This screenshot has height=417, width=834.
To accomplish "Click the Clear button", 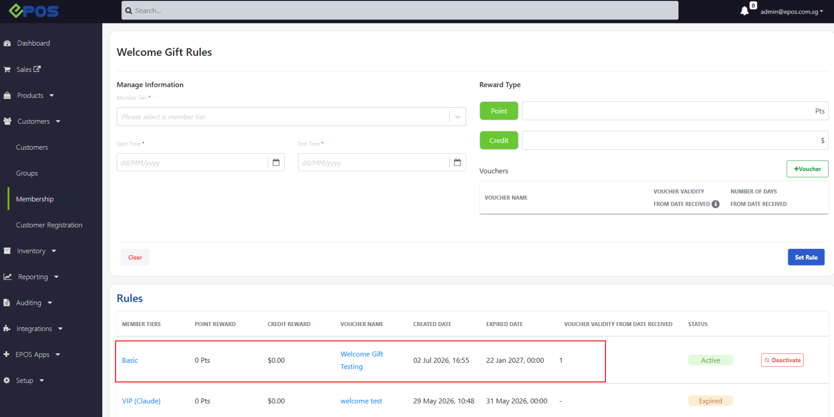I will coord(135,257).
